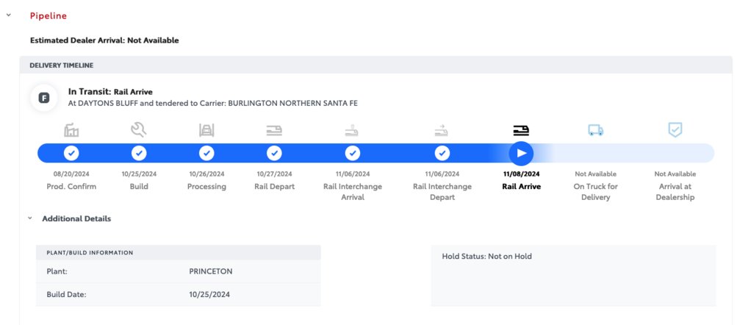
Task: Click the Rail Interchange Arrival icon
Action: click(x=352, y=130)
